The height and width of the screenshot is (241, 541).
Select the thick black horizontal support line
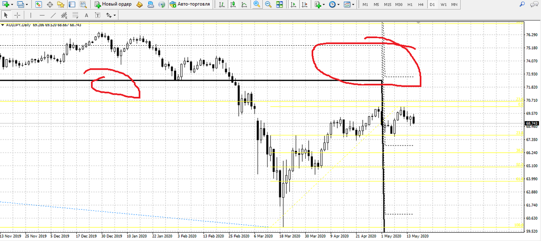coord(191,80)
